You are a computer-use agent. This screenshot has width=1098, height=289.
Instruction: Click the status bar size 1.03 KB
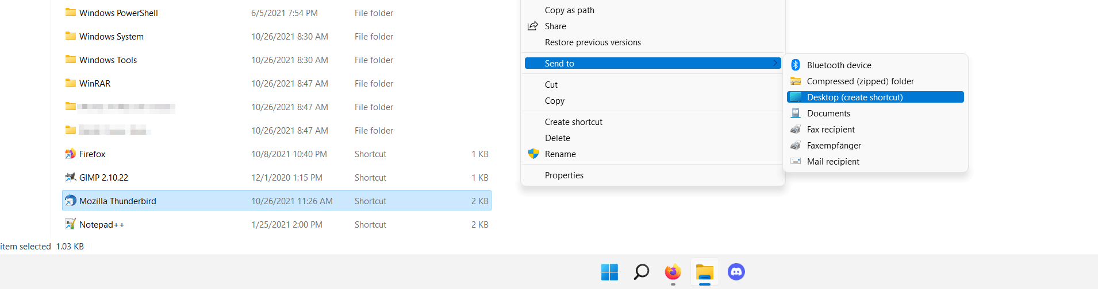pos(70,246)
